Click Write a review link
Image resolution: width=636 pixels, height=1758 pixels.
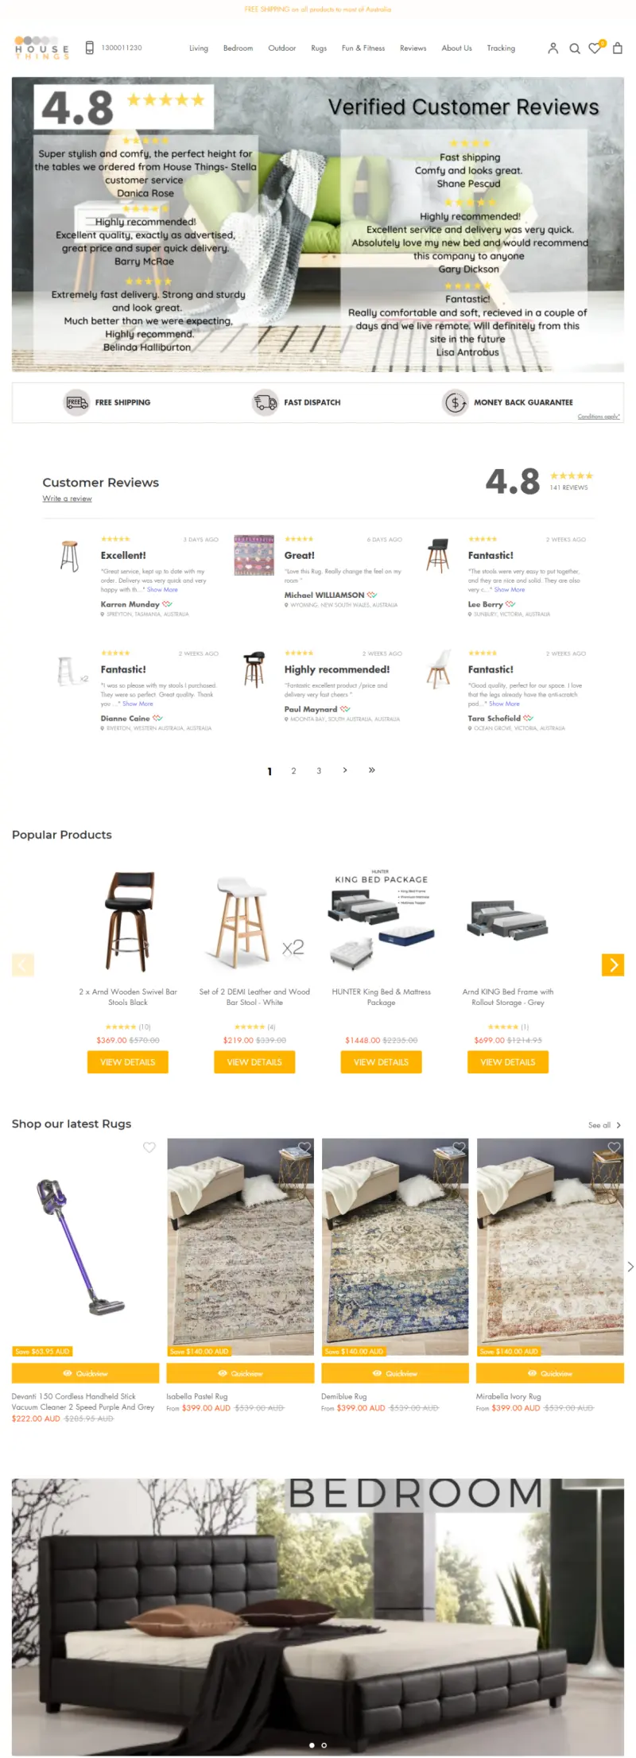[x=67, y=499]
